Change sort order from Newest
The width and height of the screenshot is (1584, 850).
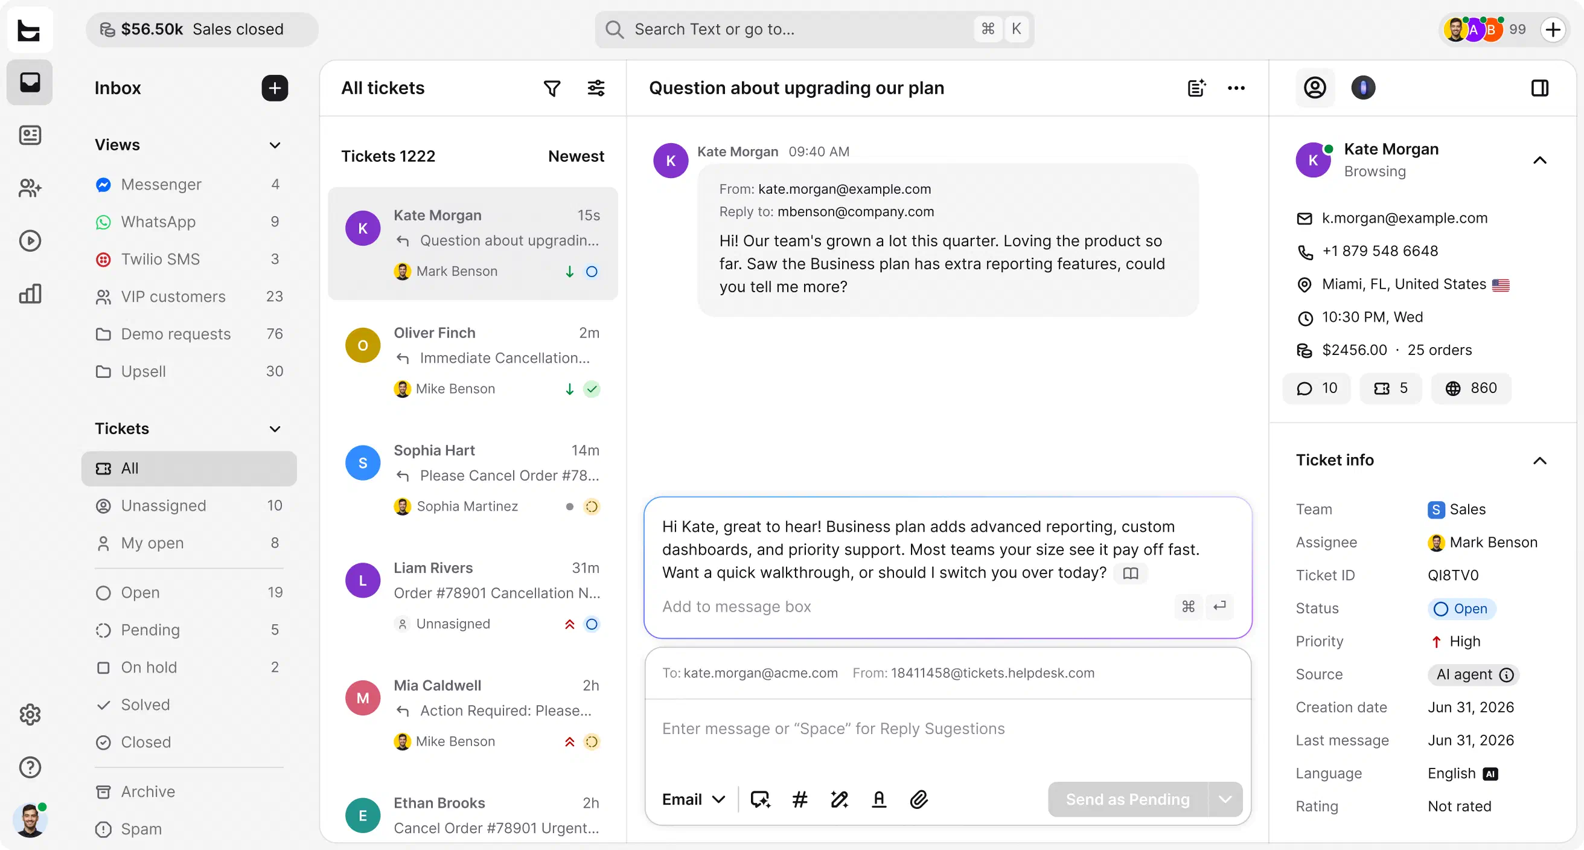click(x=575, y=156)
